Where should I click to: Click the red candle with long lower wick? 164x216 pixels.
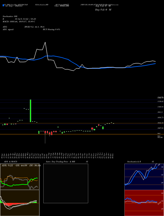tap(45, 137)
